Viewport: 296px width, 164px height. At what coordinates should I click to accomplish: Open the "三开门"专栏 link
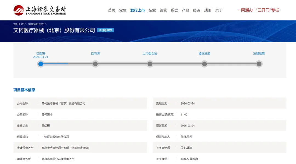pos(267,10)
